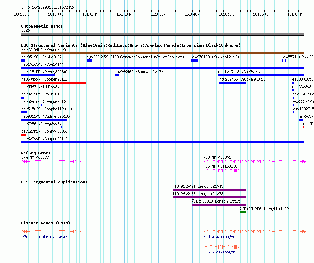Open segmental duplication %ID:96.818 Length:15525
Screen dimensions: 314x263
tap(219, 205)
